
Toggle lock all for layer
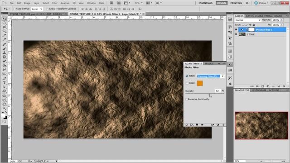(254, 25)
